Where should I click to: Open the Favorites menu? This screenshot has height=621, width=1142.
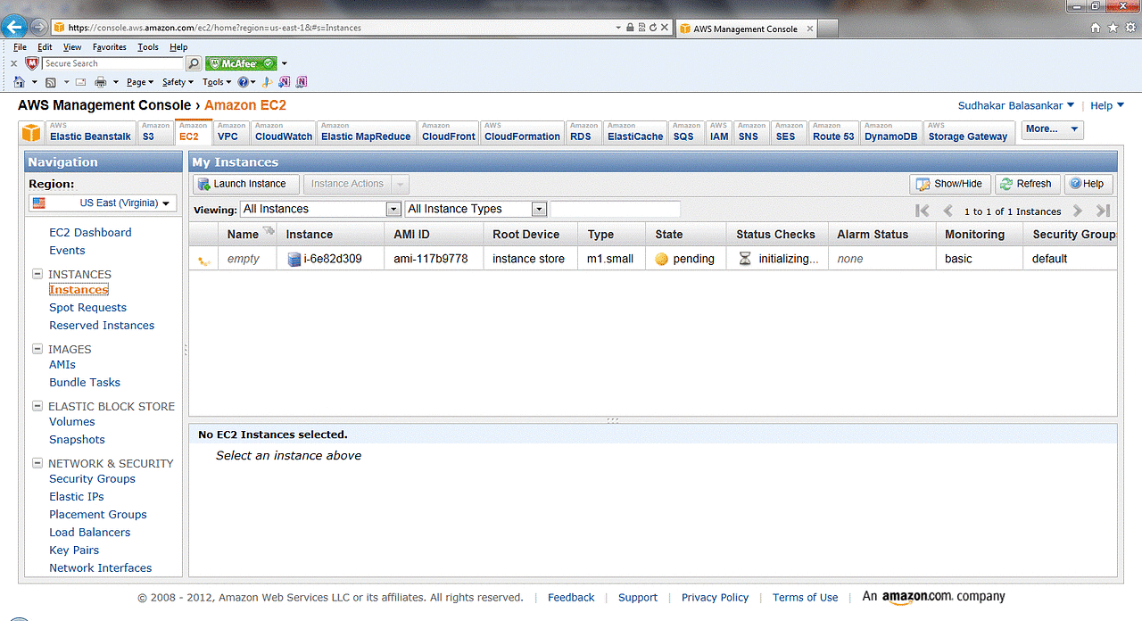click(110, 47)
